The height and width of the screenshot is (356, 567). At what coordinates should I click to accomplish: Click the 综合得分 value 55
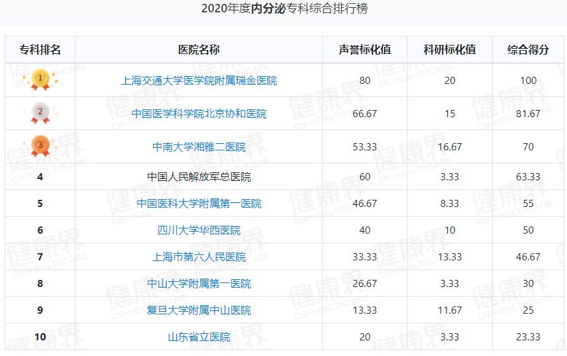click(x=529, y=204)
